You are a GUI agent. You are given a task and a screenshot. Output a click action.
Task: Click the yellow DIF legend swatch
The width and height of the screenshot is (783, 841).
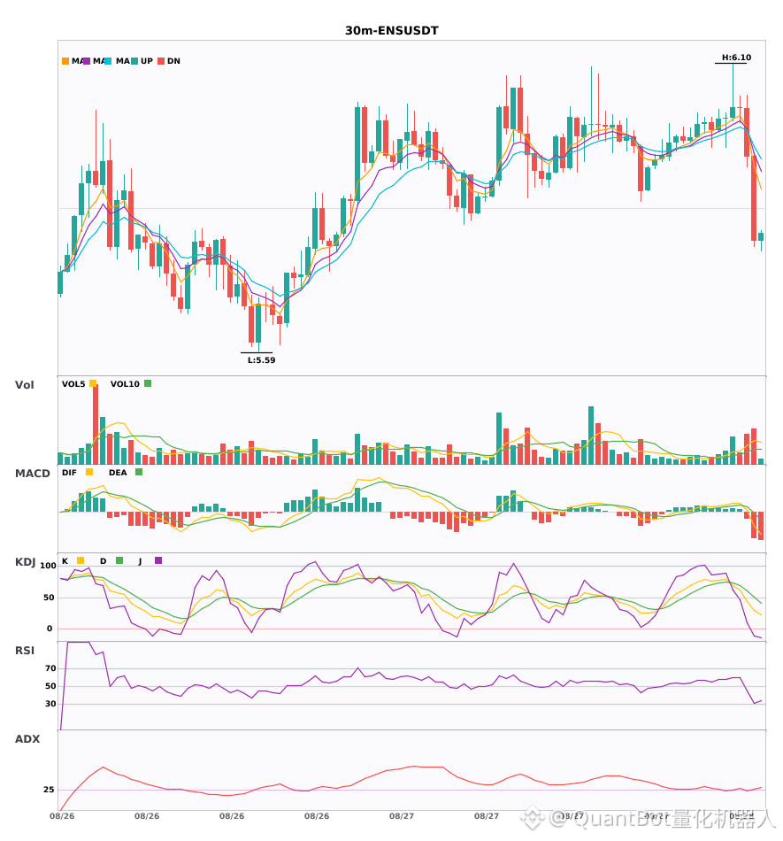(x=89, y=472)
